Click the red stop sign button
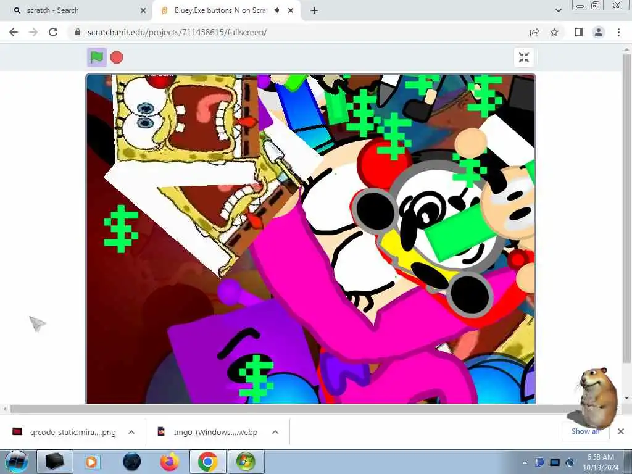 click(117, 57)
